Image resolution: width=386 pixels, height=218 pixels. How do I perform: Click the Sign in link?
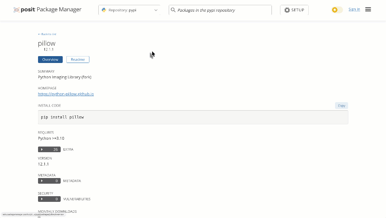tap(354, 9)
